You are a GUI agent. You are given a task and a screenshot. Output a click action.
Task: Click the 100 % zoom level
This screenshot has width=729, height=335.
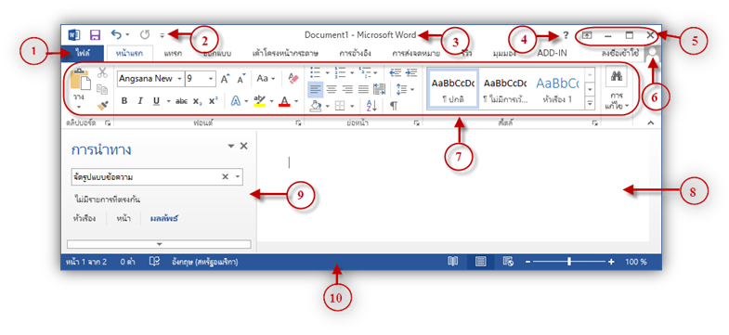[635, 262]
